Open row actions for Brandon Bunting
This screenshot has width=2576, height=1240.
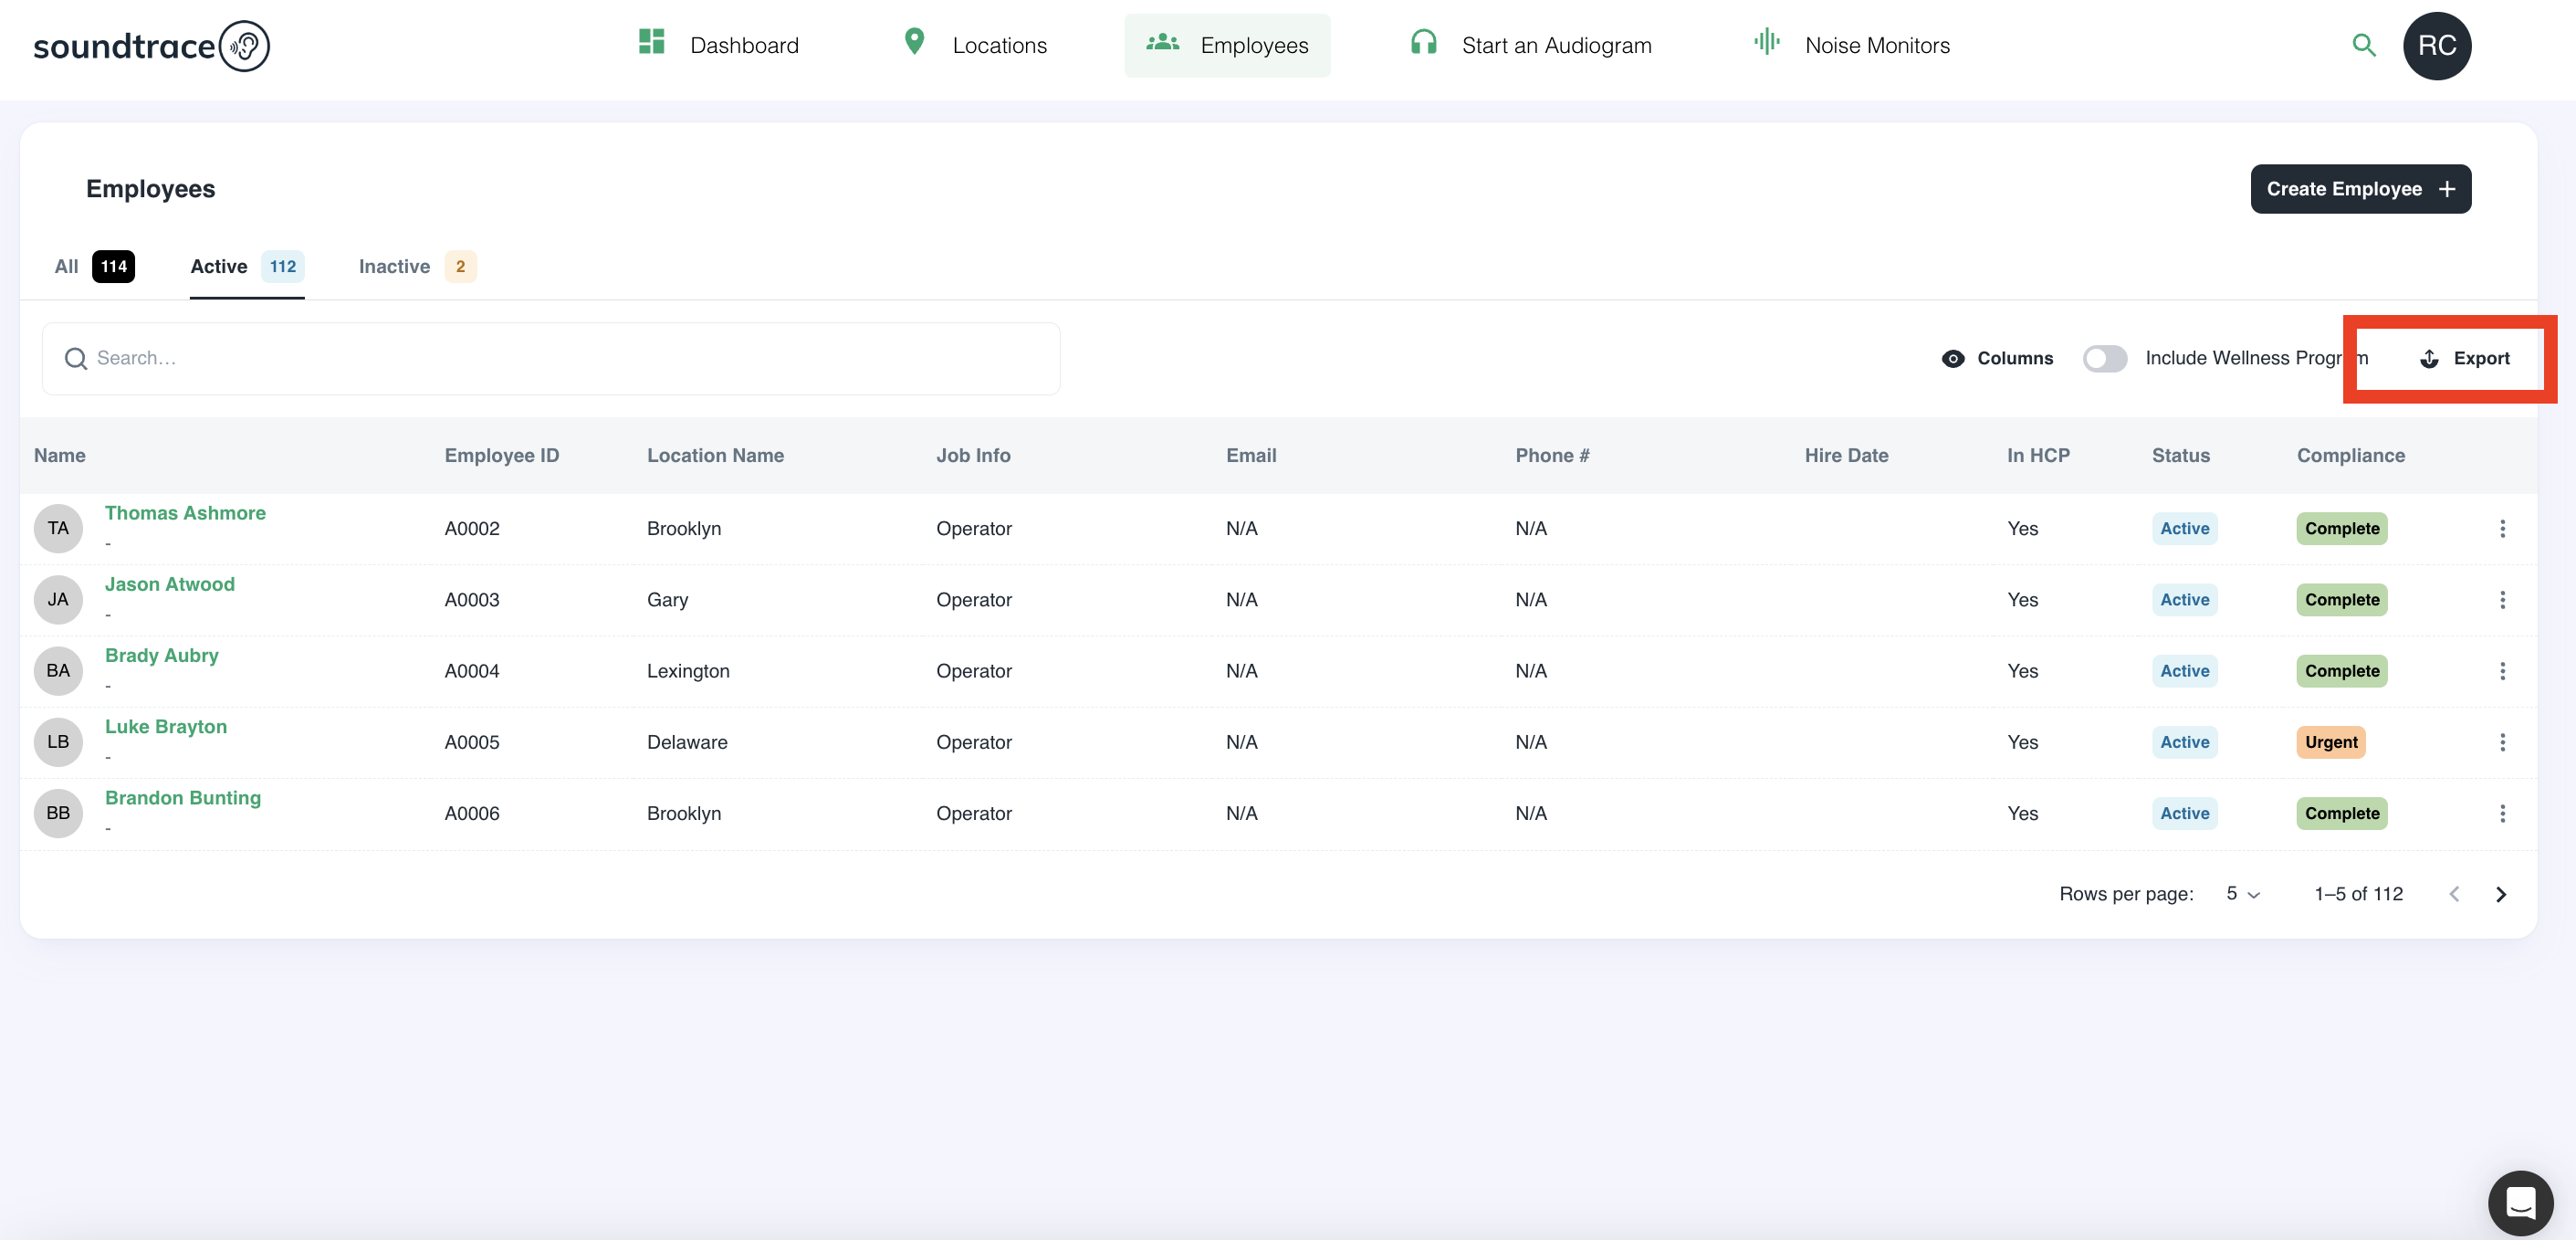click(2502, 813)
